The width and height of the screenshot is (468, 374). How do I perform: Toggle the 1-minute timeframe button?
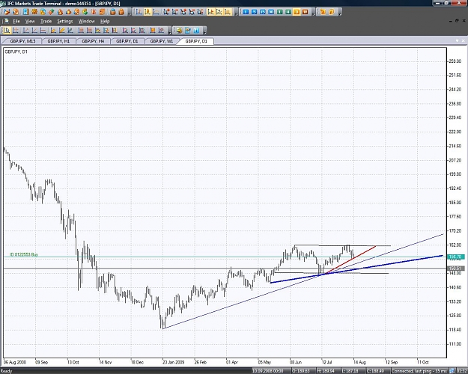point(246,12)
